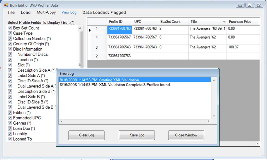Toggle the Loaned To checkbox
Viewport: 267px width, 160px height.
[x=10, y=139]
